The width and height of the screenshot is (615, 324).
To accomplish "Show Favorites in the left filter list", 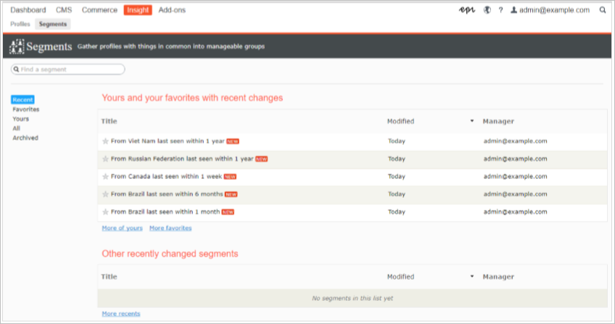I will (x=26, y=109).
